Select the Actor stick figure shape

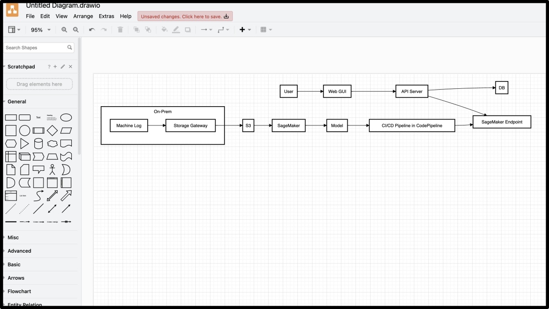tap(52, 169)
